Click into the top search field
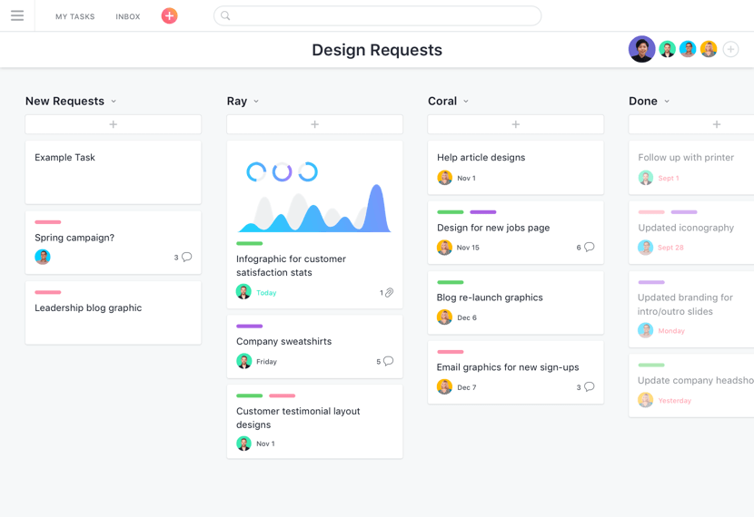The height and width of the screenshot is (517, 754). point(377,15)
